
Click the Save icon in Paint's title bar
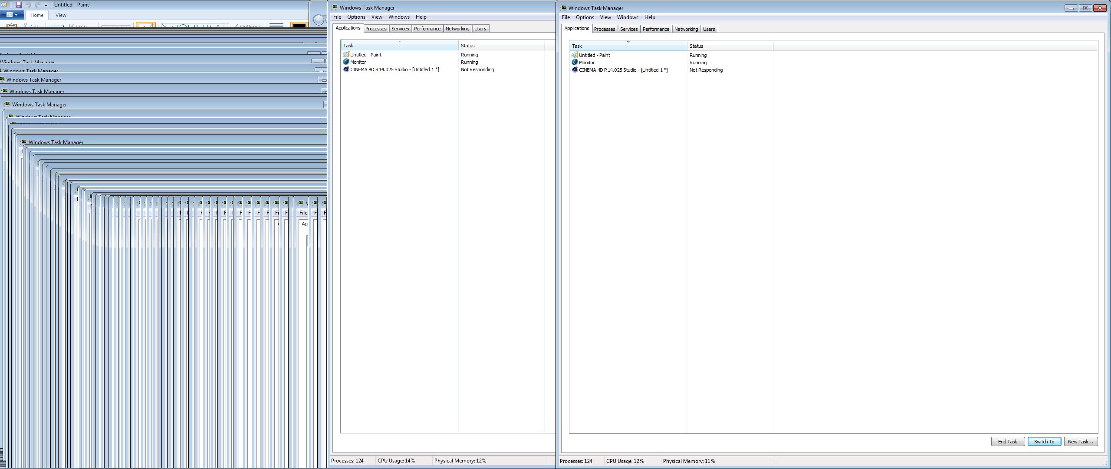[18, 5]
